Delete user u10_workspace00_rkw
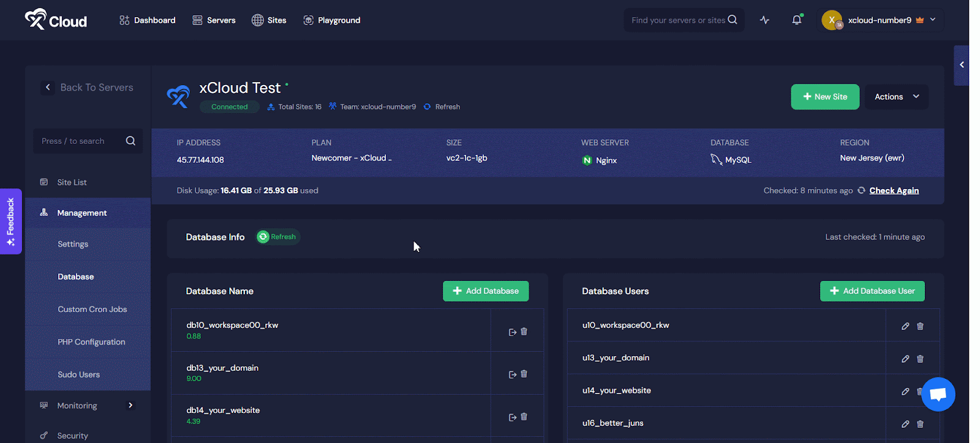 [x=920, y=326]
